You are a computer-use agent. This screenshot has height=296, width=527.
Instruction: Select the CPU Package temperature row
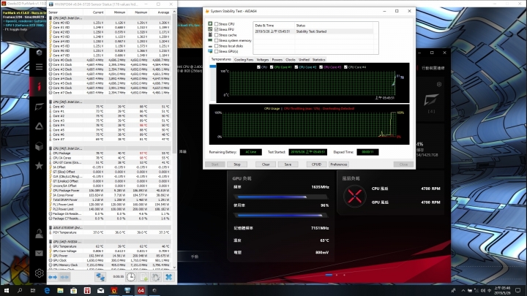click(x=110, y=153)
